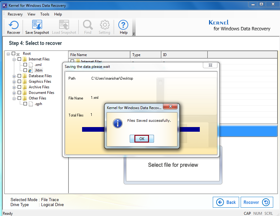Click the CAP status bar indicator

pyautogui.click(x=247, y=214)
